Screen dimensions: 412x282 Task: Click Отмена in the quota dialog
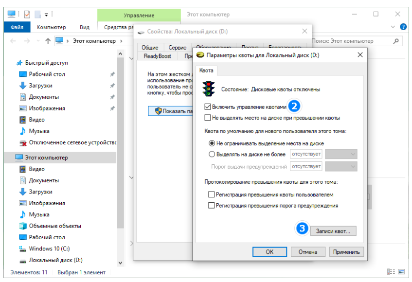click(308, 252)
